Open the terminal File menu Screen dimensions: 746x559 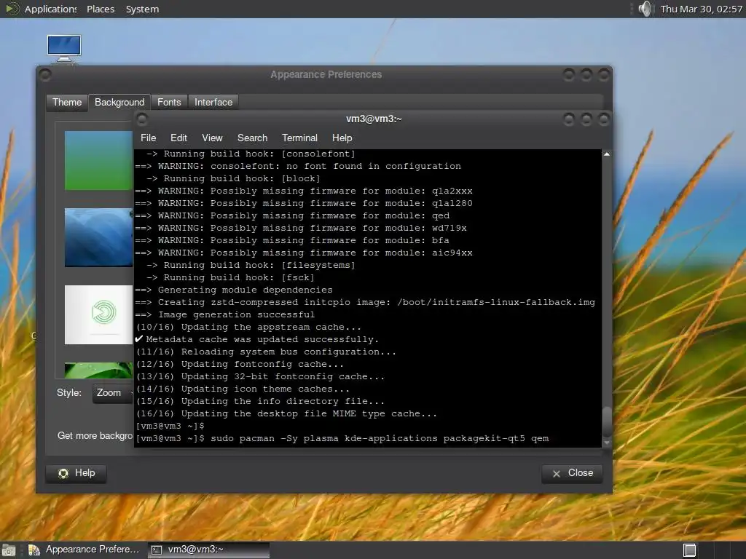148,138
